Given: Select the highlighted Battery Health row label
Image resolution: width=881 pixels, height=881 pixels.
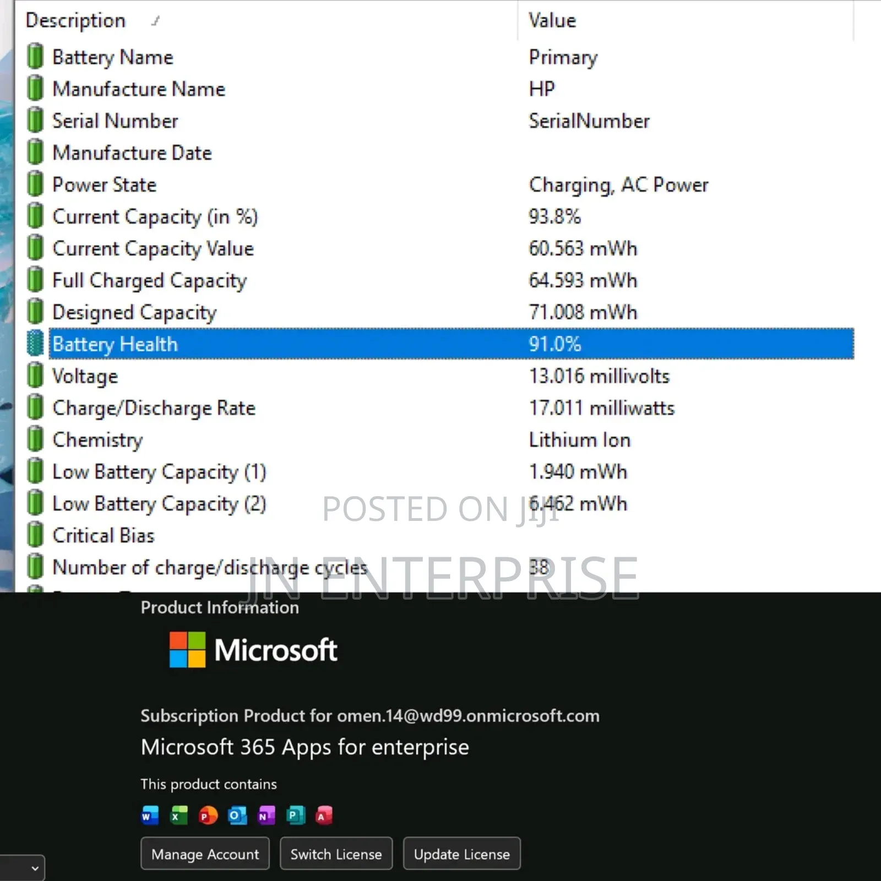Looking at the screenshot, I should [x=115, y=345].
